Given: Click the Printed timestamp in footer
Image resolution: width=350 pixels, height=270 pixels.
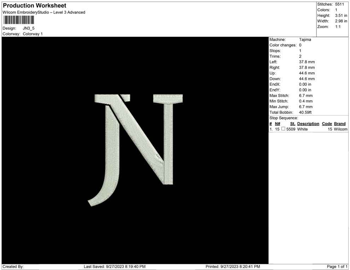Looking at the screenshot, I should coord(233,266).
